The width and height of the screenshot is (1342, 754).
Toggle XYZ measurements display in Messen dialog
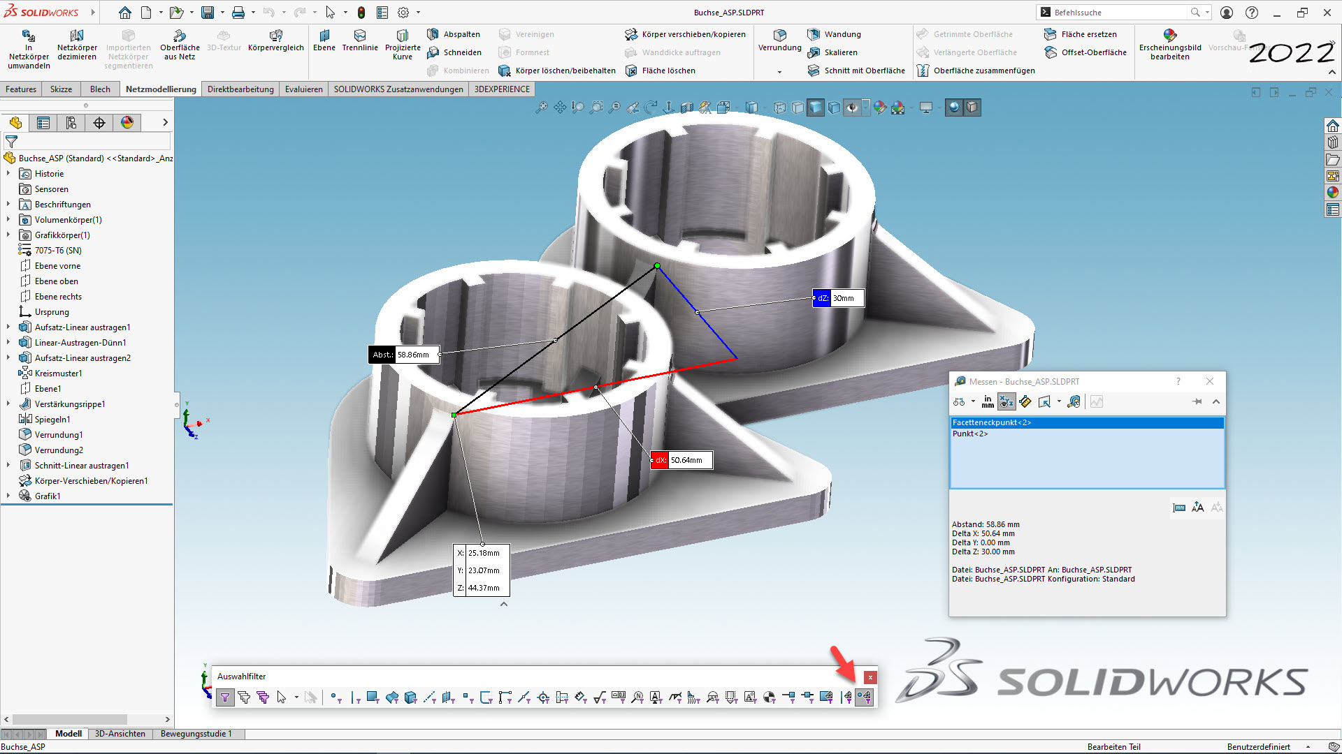tap(1006, 401)
